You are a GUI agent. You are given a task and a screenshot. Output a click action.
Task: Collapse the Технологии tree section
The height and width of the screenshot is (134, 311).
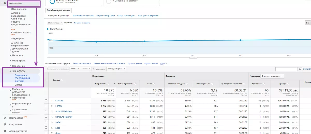[x=11, y=71]
